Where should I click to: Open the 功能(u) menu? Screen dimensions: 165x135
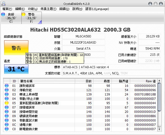[x=33, y=9]
